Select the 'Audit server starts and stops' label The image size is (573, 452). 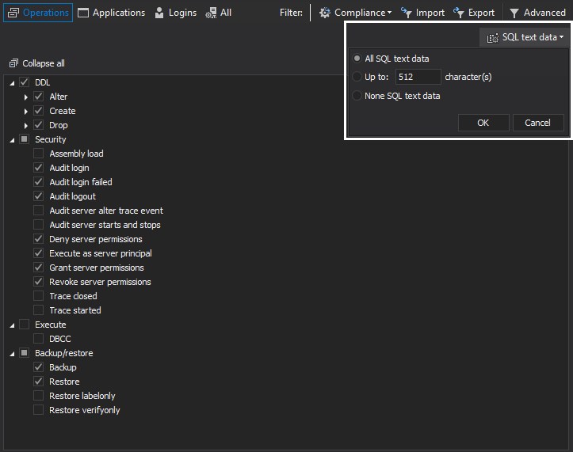pos(105,225)
